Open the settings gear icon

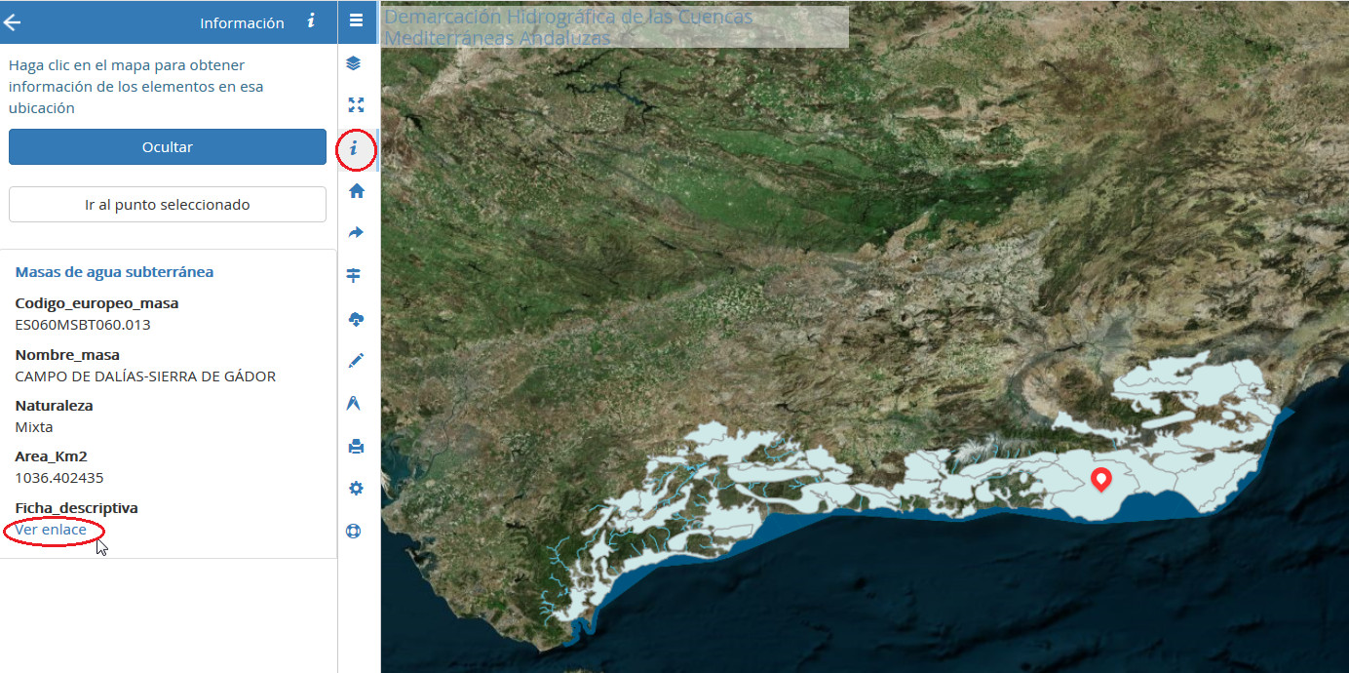click(356, 489)
